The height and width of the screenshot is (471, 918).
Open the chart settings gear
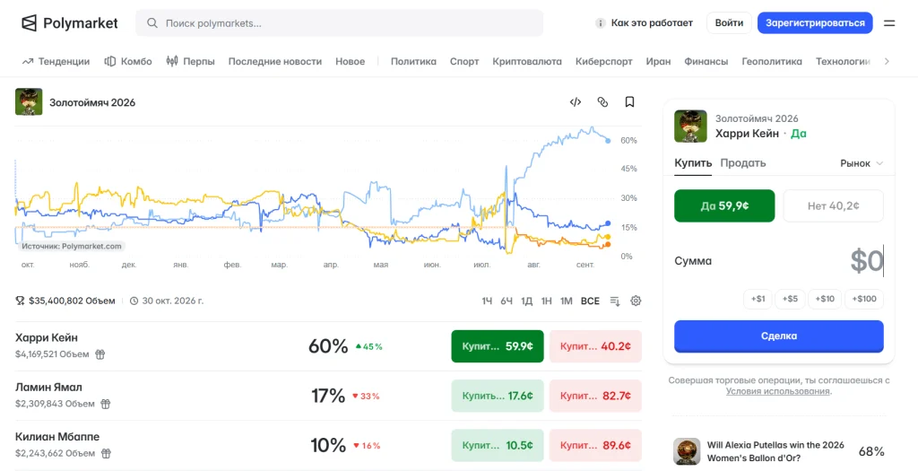636,301
